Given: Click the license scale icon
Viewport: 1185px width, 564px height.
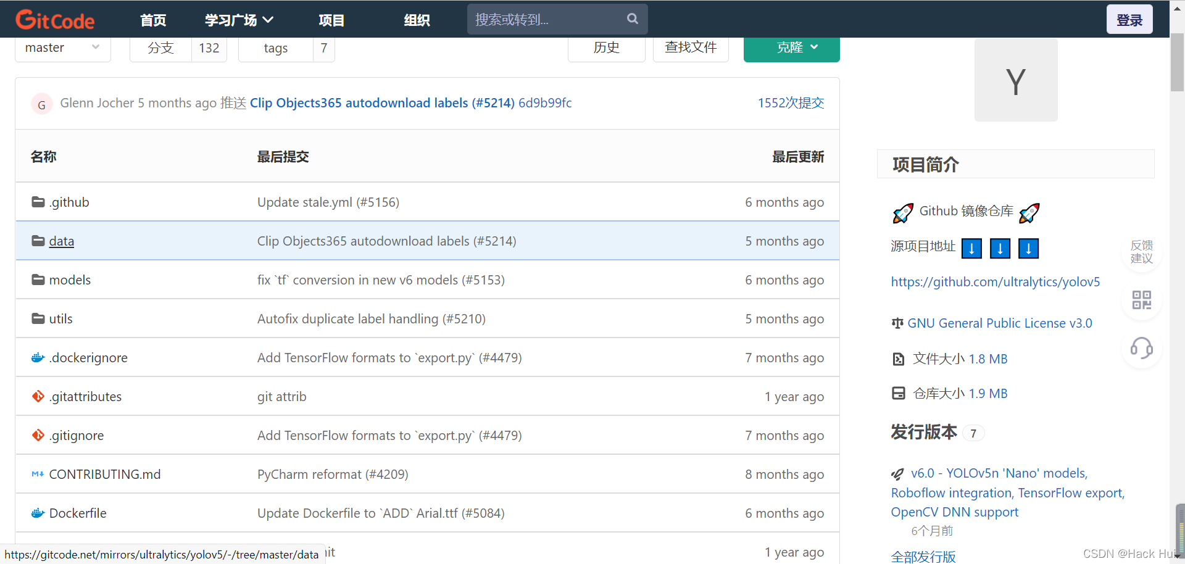Looking at the screenshot, I should tap(897, 323).
